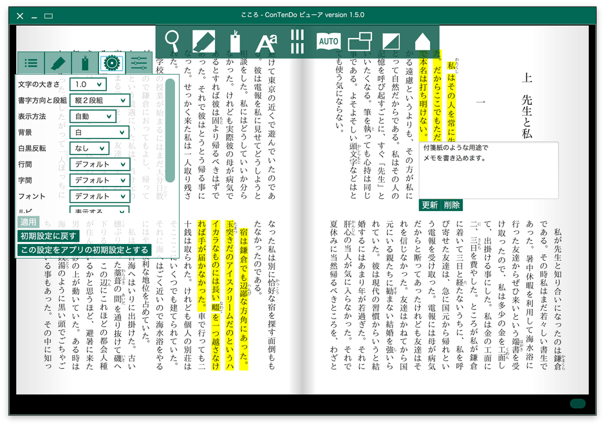This screenshot has height=426, width=605.
Task: Click the overlapping windows icon
Action: pos(360,41)
